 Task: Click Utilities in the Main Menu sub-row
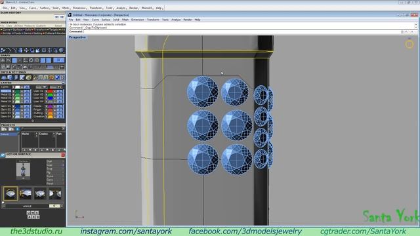tap(18, 26)
